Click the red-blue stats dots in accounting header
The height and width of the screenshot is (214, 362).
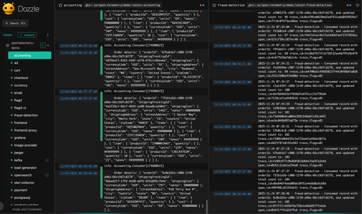coord(202,5)
